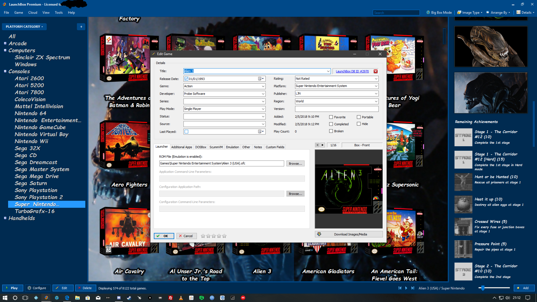The height and width of the screenshot is (302, 537).
Task: Open the Platform dropdown
Action: coord(376,86)
